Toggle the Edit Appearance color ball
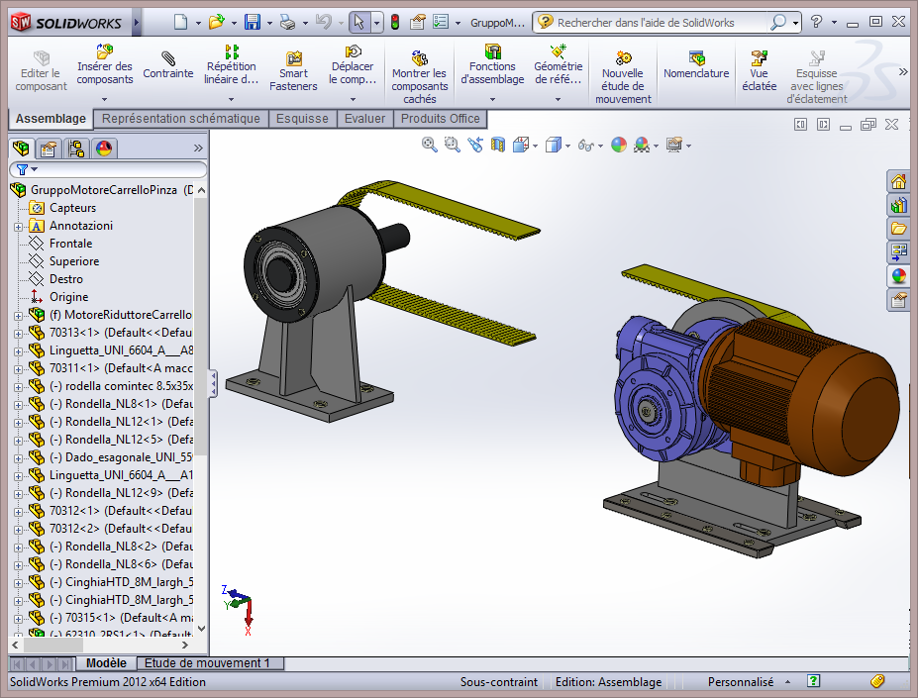The height and width of the screenshot is (698, 918). (619, 145)
